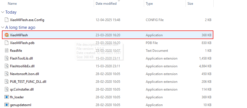Image resolution: width=247 pixels, height=108 pixels.
Task: Click the 1,458 KB size cell
Action: [205, 58]
